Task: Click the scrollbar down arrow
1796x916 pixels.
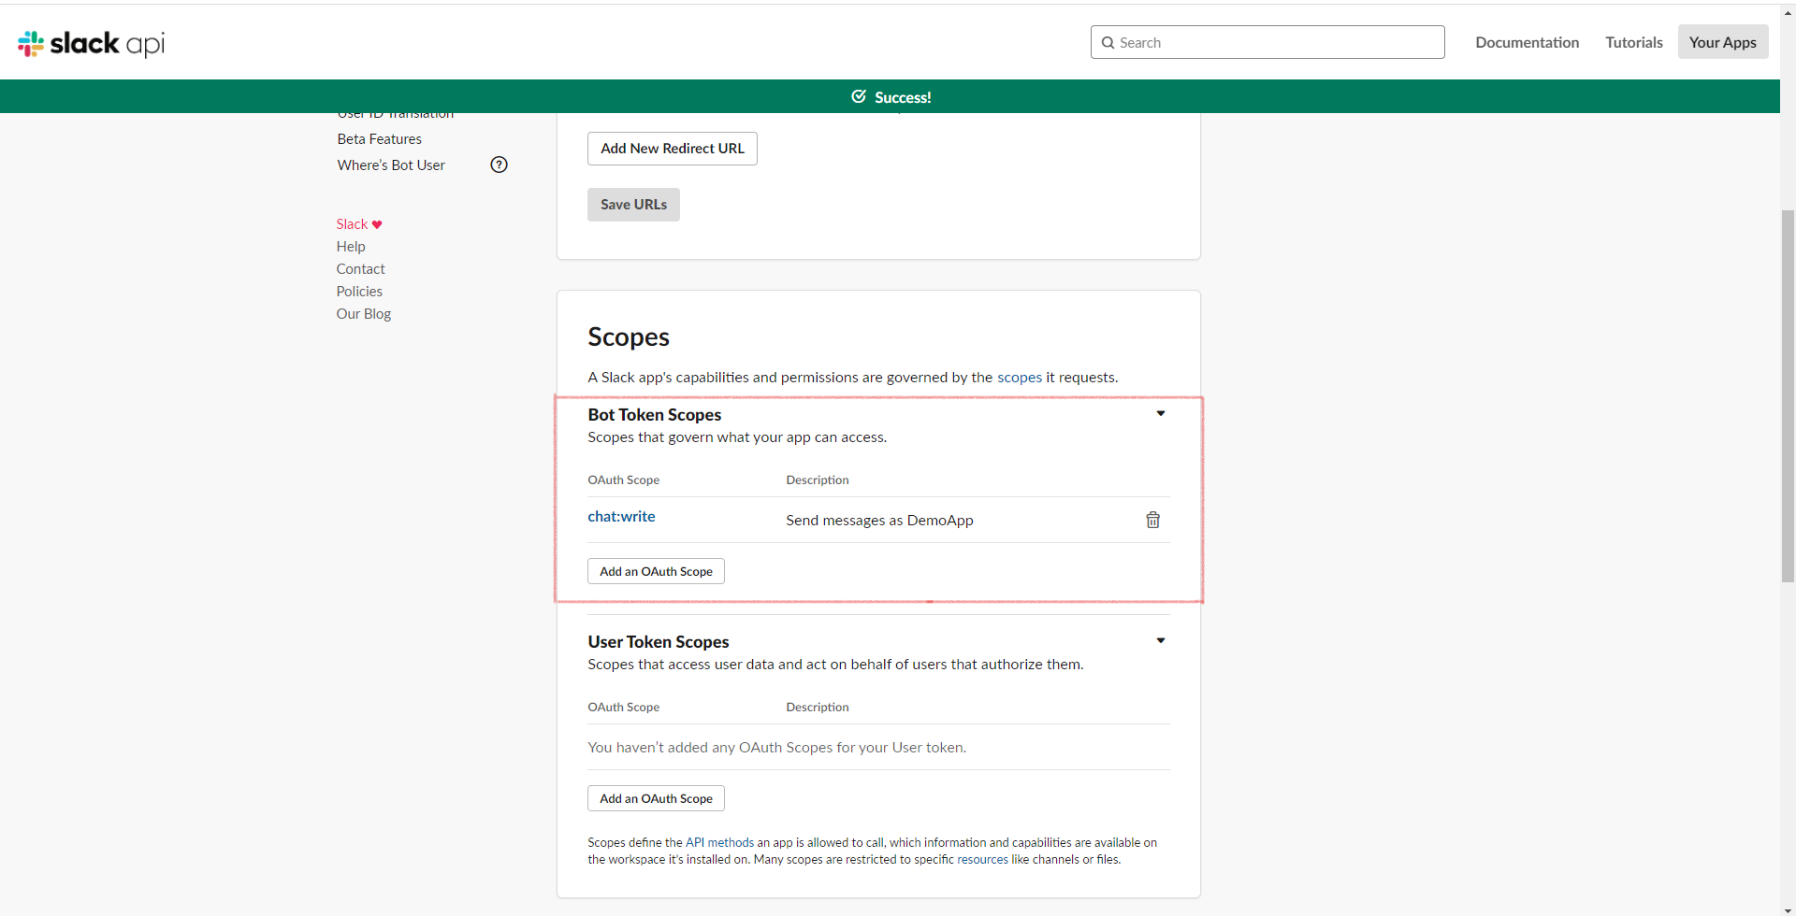Action: pyautogui.click(x=1788, y=909)
